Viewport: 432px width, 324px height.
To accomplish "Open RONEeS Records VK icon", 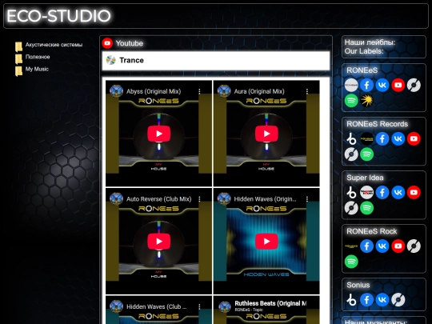I will [398, 139].
